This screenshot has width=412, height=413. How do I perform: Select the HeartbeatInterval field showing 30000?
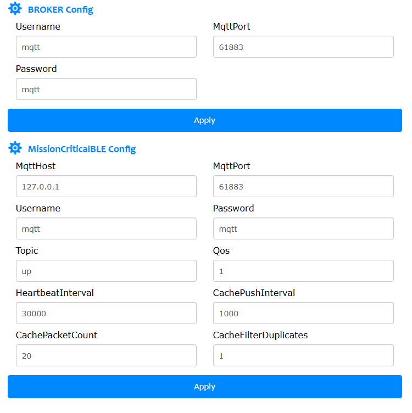[x=106, y=313]
